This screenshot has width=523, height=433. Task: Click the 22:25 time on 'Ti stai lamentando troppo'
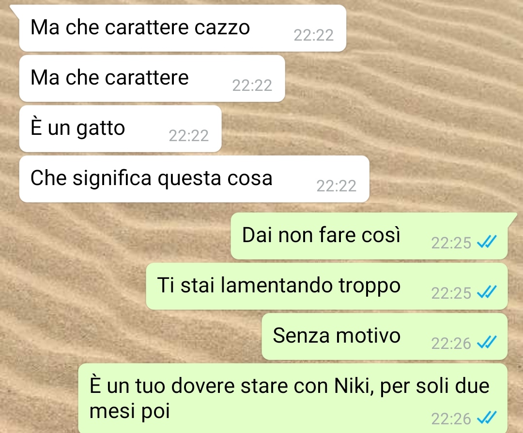coord(451,293)
